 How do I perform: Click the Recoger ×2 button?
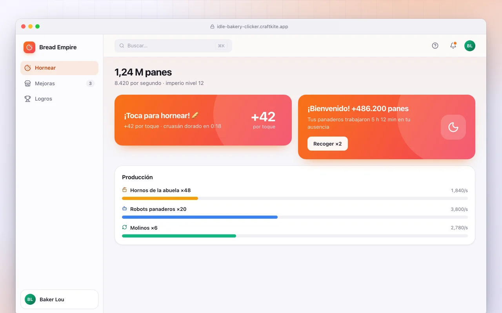(x=327, y=144)
